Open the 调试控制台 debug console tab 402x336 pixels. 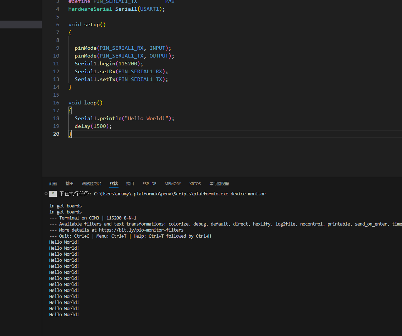92,184
